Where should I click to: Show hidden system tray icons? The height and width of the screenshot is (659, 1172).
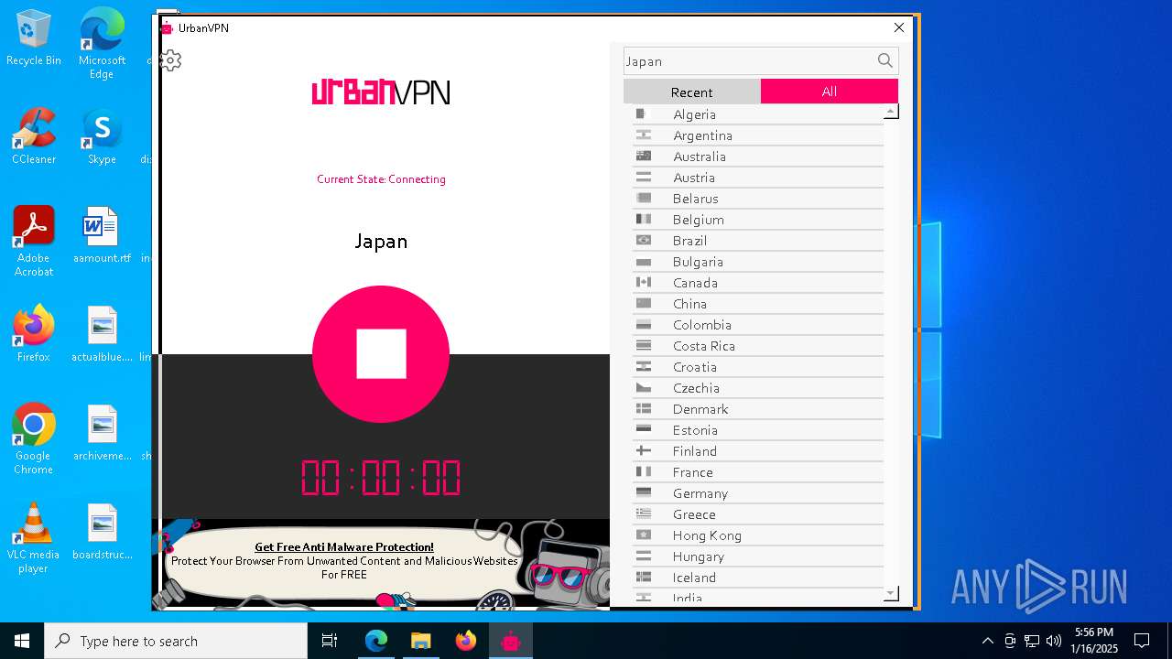[987, 641]
